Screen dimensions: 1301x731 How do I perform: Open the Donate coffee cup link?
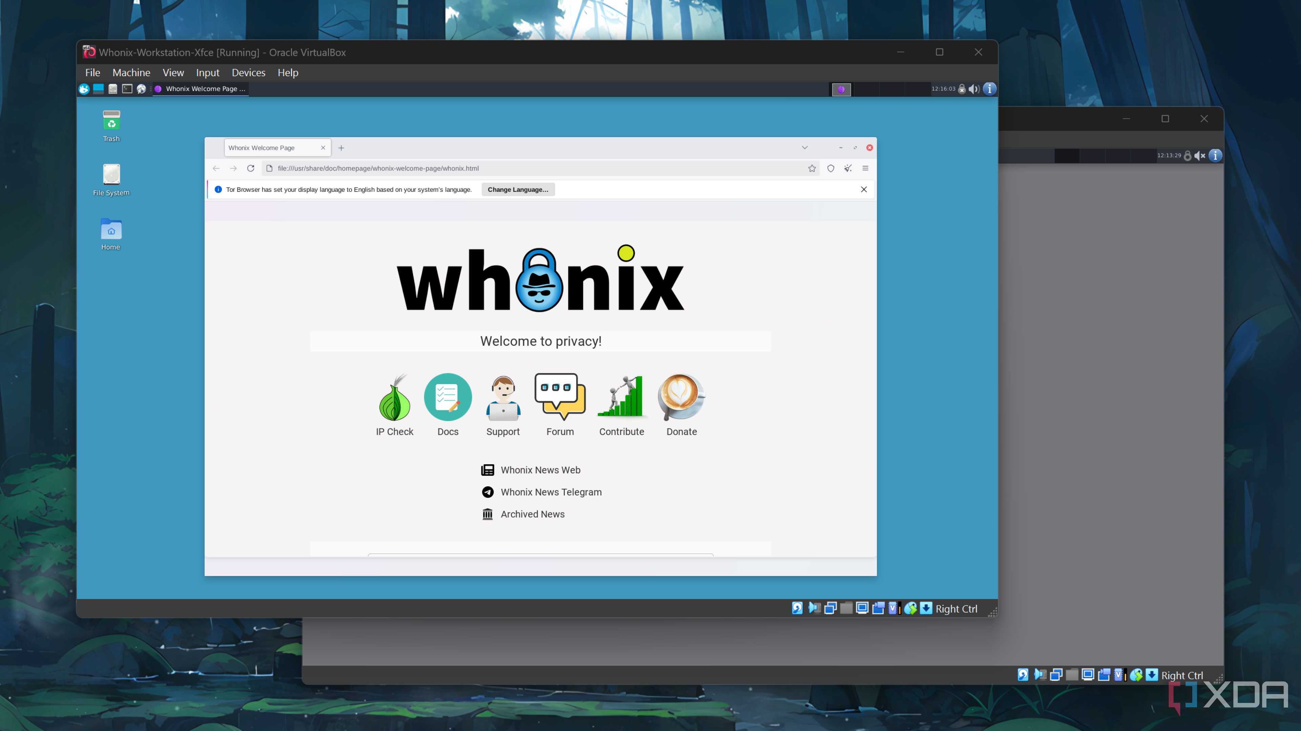tap(681, 405)
